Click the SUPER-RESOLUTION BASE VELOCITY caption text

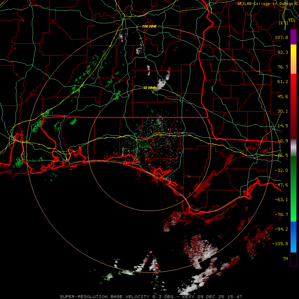(105, 297)
